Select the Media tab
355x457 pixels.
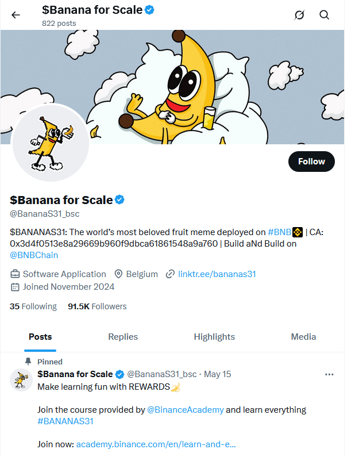click(303, 337)
